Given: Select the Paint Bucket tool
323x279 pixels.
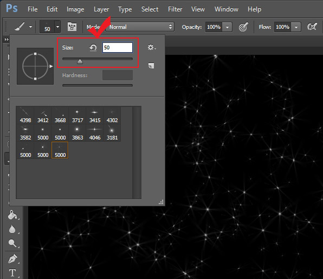Looking at the screenshot, I should 12,214.
